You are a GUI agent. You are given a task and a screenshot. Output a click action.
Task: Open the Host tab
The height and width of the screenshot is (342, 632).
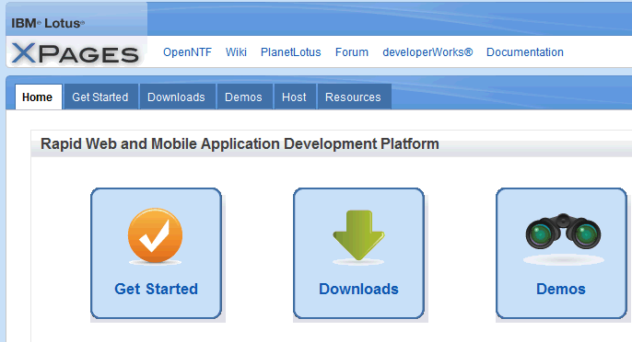point(295,97)
